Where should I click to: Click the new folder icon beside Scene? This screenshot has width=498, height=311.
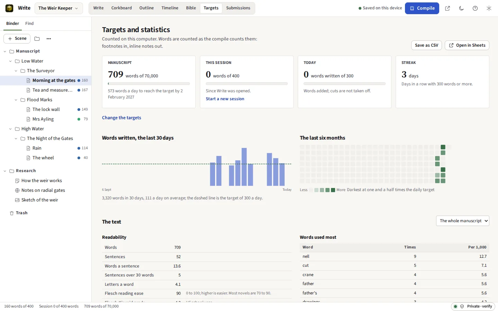pos(37,39)
